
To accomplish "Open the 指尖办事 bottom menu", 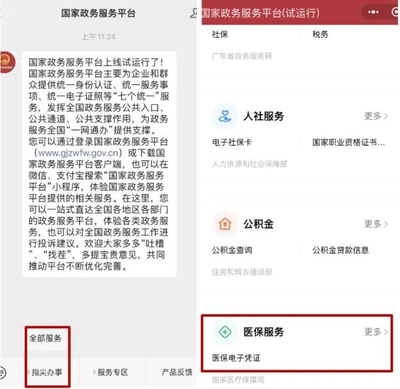I will pyautogui.click(x=45, y=372).
